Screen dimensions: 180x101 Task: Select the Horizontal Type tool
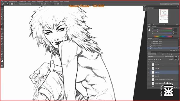pyautogui.click(x=2, y=47)
